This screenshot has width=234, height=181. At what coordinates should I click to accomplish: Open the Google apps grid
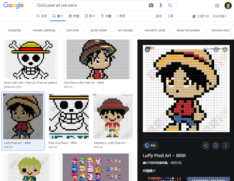pos(217,6)
